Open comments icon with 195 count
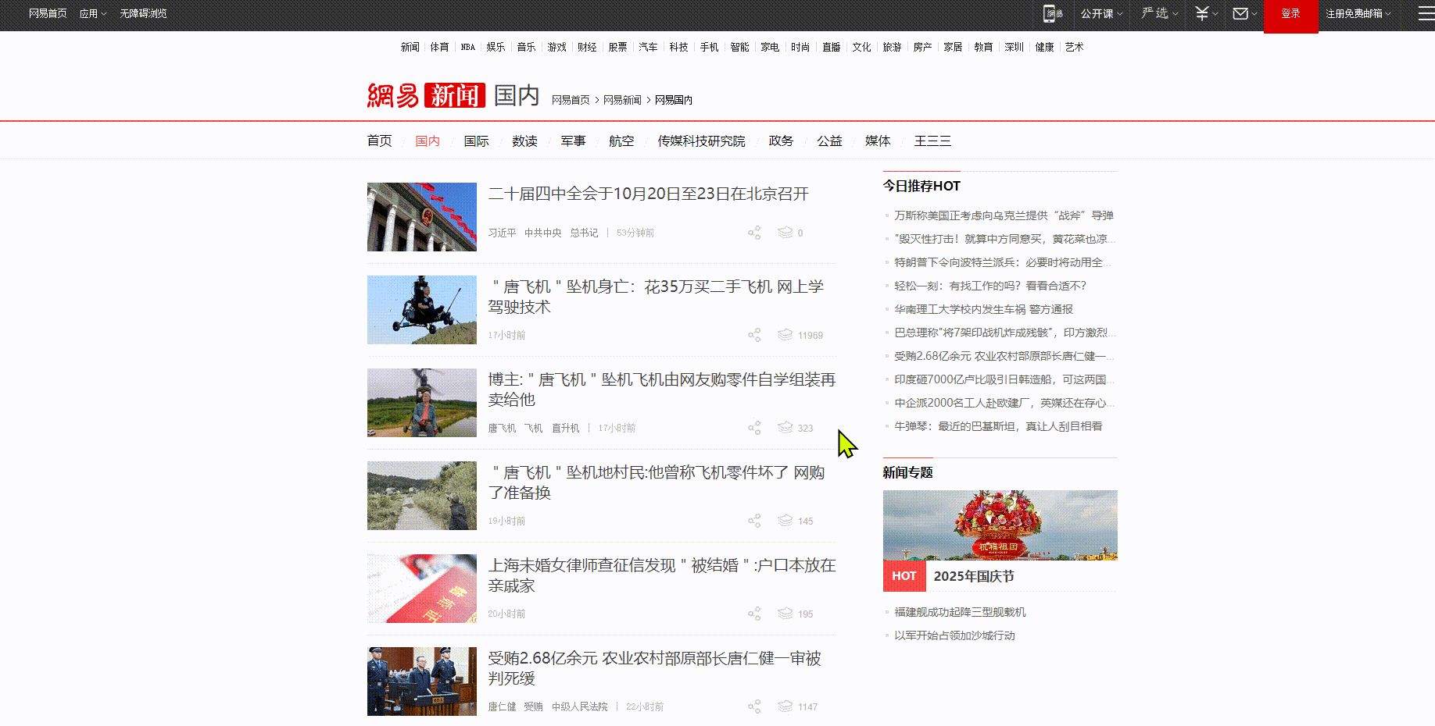The width and height of the screenshot is (1435, 726). [x=785, y=614]
